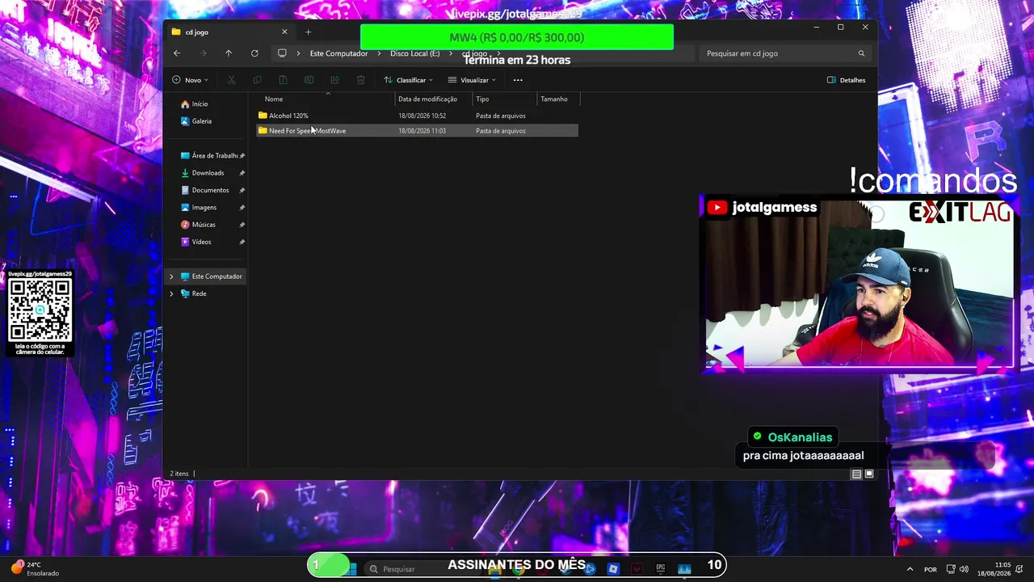
Task: Click the Copy icon in toolbar
Action: pyautogui.click(x=257, y=80)
